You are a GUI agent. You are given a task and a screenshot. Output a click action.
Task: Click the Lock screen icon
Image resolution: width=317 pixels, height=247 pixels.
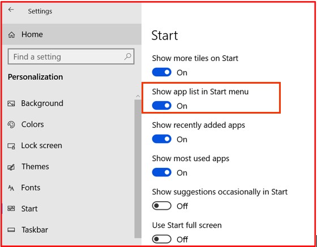pos(11,146)
